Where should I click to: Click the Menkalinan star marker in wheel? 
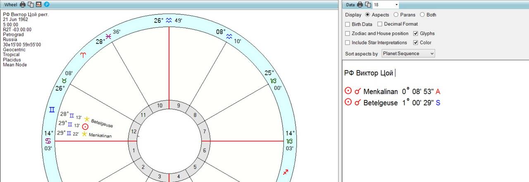tap(84, 134)
